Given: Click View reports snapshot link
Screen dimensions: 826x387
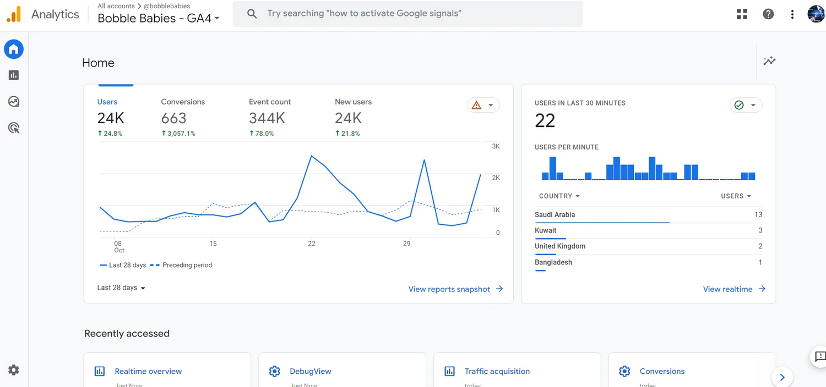Looking at the screenshot, I should pyautogui.click(x=456, y=289).
